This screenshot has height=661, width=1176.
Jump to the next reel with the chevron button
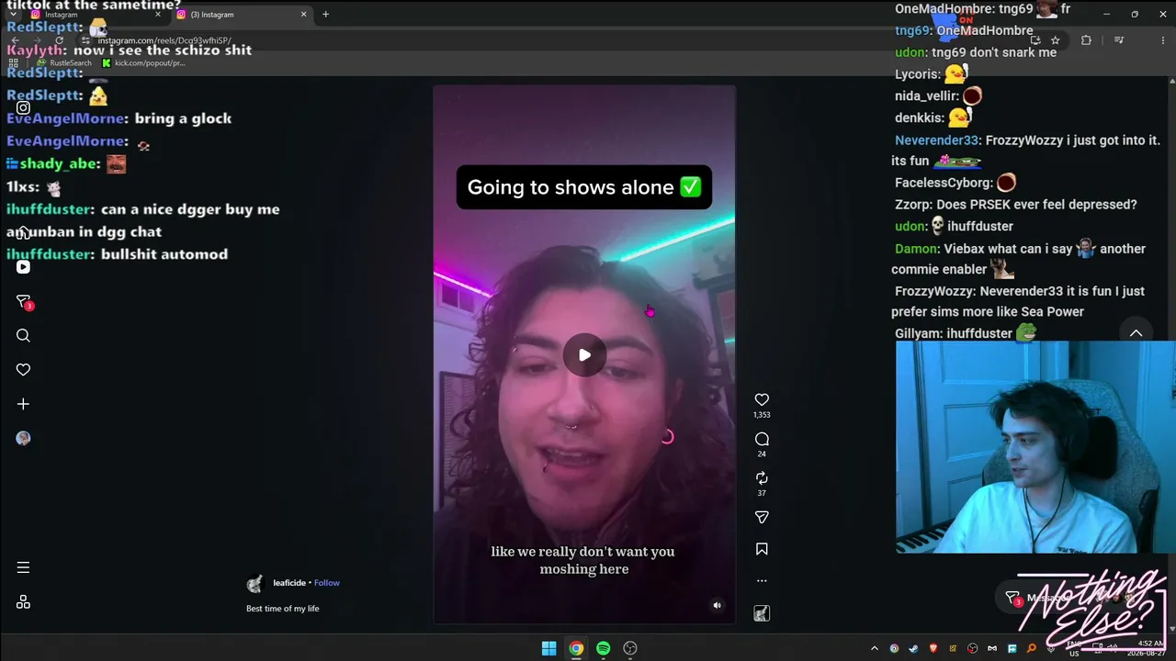click(1136, 332)
